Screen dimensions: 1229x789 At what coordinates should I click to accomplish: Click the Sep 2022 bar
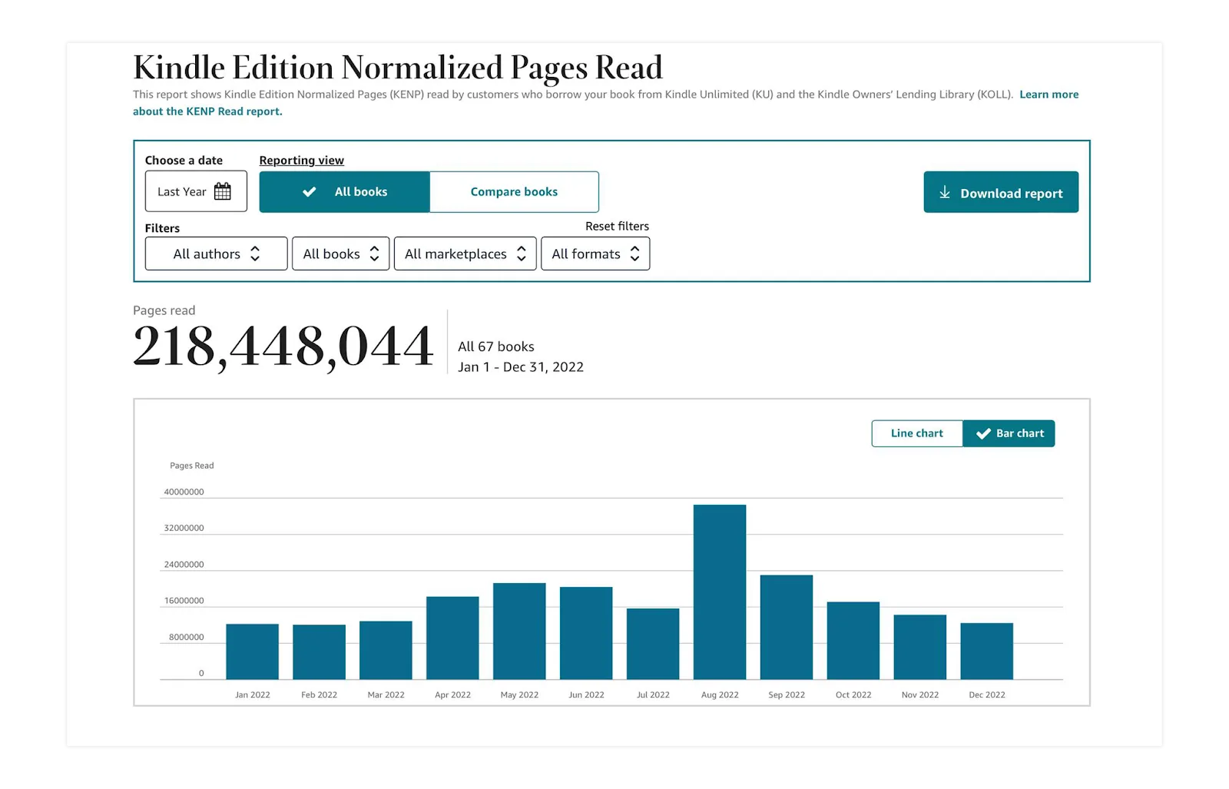[787, 628]
